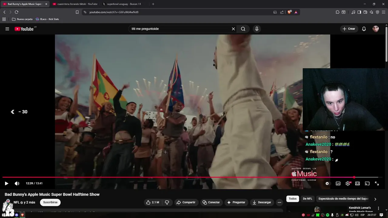Viewport: 388px width, 218px height.
Task: Toggle subtitles on the player
Action: tap(338, 183)
